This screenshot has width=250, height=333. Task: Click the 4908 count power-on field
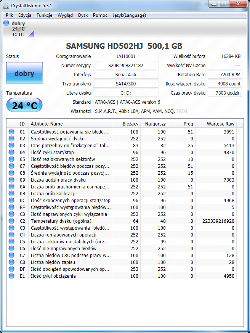pyautogui.click(x=225, y=84)
